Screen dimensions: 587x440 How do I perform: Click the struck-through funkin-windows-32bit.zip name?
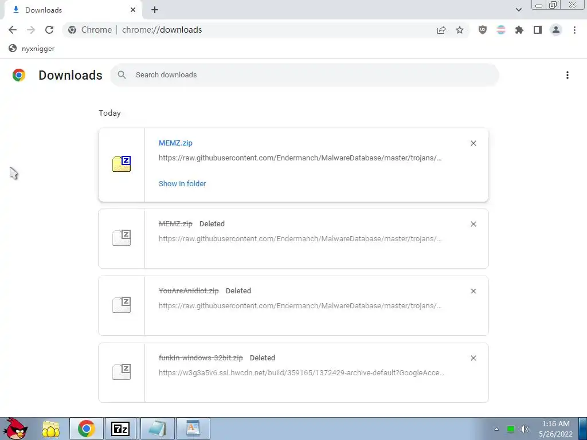[x=201, y=357]
